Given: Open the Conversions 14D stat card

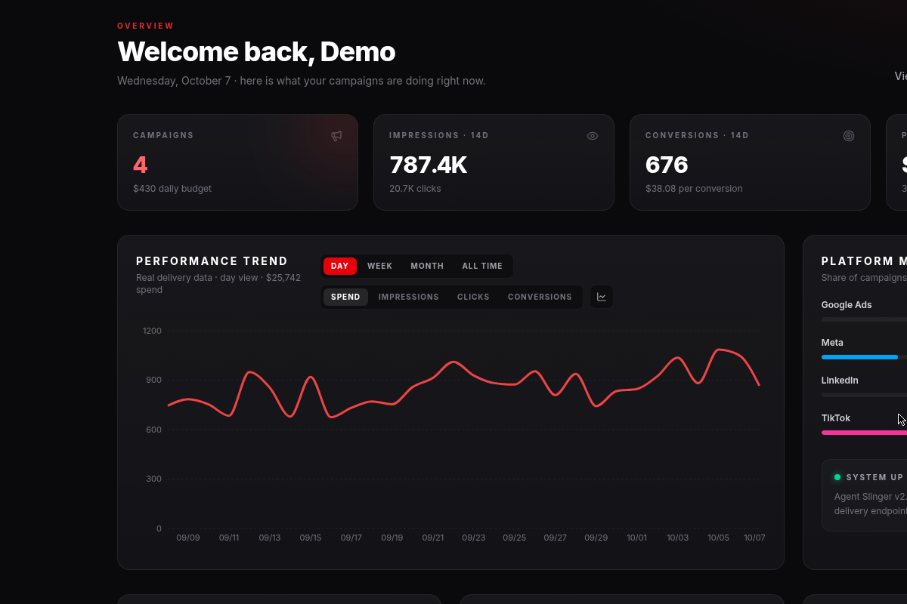Looking at the screenshot, I should tap(750, 162).
